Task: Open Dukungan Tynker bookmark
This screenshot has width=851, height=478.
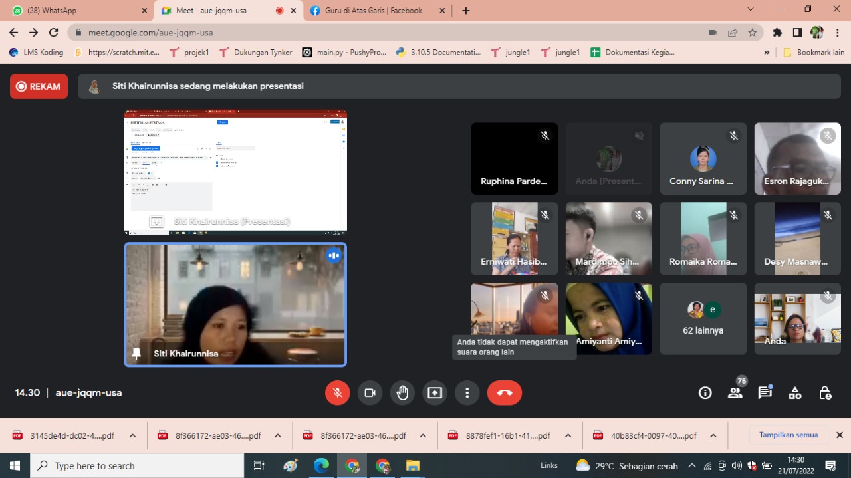Action: point(256,52)
